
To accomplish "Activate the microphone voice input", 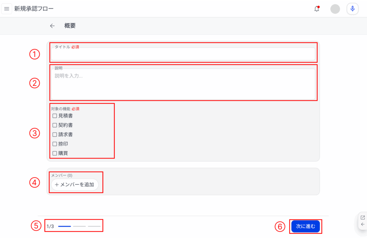I will click(352, 9).
